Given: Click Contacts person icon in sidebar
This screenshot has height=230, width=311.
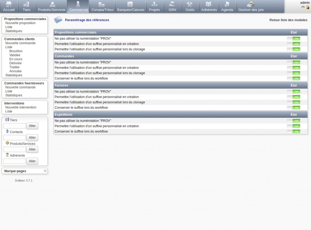Looking at the screenshot, I should click(x=7, y=131).
